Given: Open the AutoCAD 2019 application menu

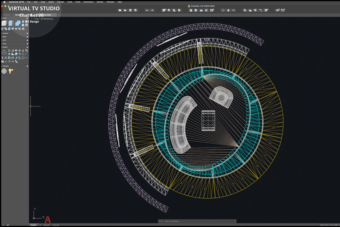Looking at the screenshot, I should [x=16, y=2].
